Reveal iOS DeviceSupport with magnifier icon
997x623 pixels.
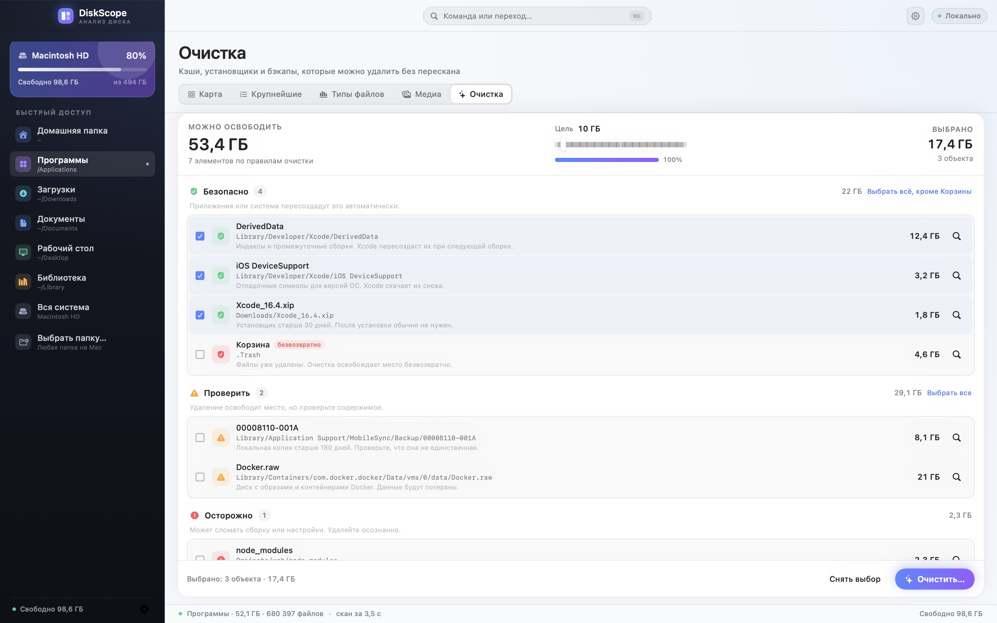pyautogui.click(x=956, y=276)
